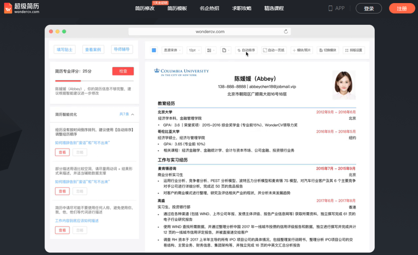
Task: Select 求职攻略 from the top navigation
Action: click(242, 8)
